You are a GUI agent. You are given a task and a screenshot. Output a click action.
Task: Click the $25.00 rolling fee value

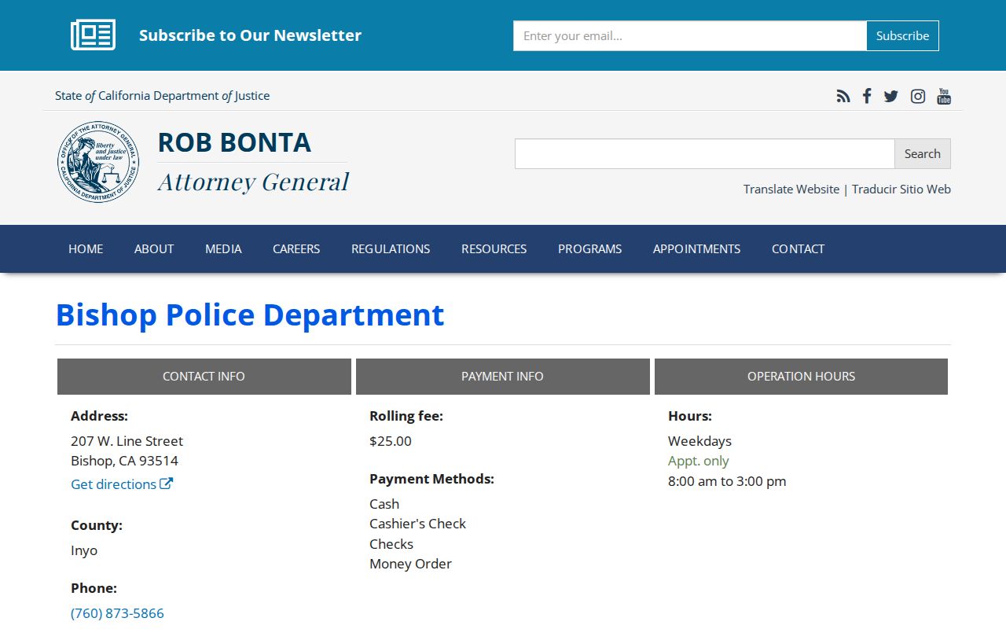coord(391,441)
